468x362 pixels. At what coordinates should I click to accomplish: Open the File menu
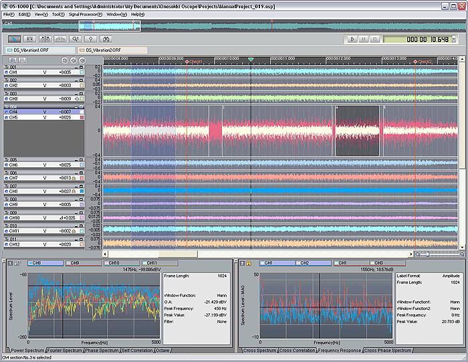9,14
